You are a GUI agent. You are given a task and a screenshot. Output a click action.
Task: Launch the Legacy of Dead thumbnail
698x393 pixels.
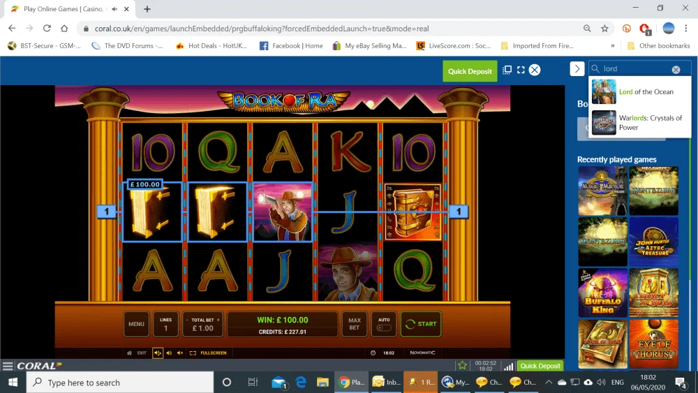[653, 292]
